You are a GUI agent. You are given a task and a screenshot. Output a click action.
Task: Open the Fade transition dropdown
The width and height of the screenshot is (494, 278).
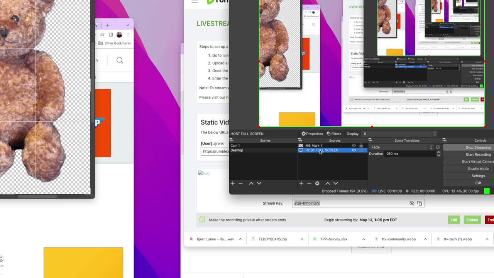coord(401,147)
